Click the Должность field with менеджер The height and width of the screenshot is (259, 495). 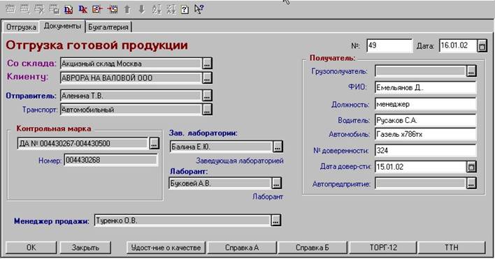click(426, 104)
